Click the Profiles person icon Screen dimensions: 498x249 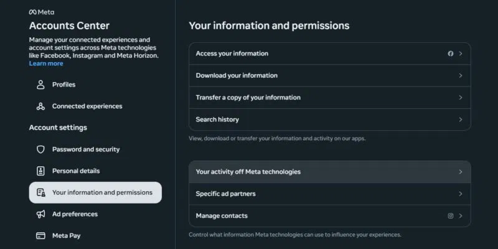[41, 85]
